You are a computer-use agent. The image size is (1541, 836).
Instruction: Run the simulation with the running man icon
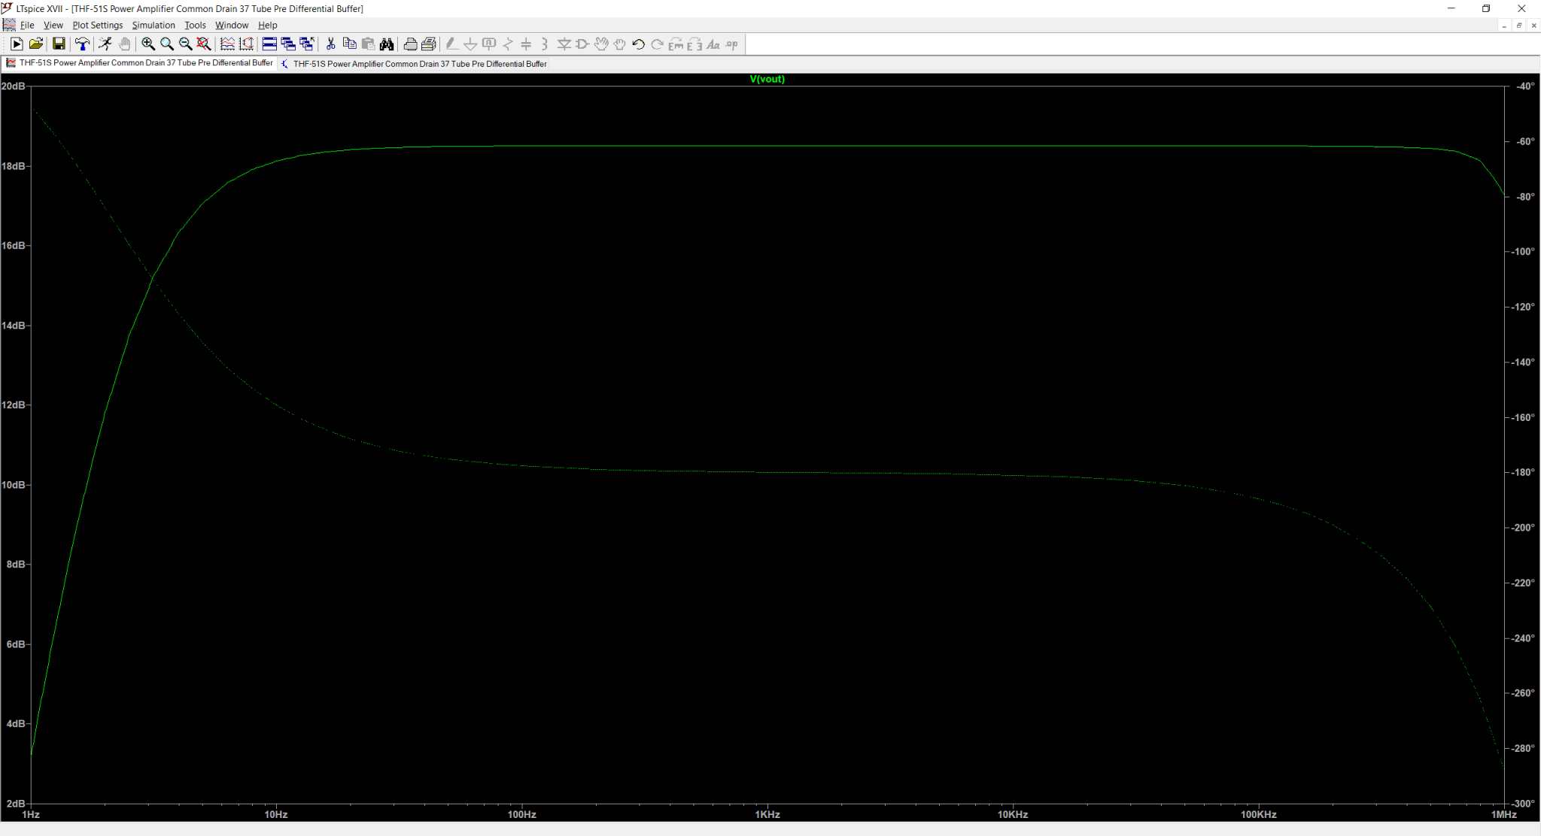click(x=105, y=44)
